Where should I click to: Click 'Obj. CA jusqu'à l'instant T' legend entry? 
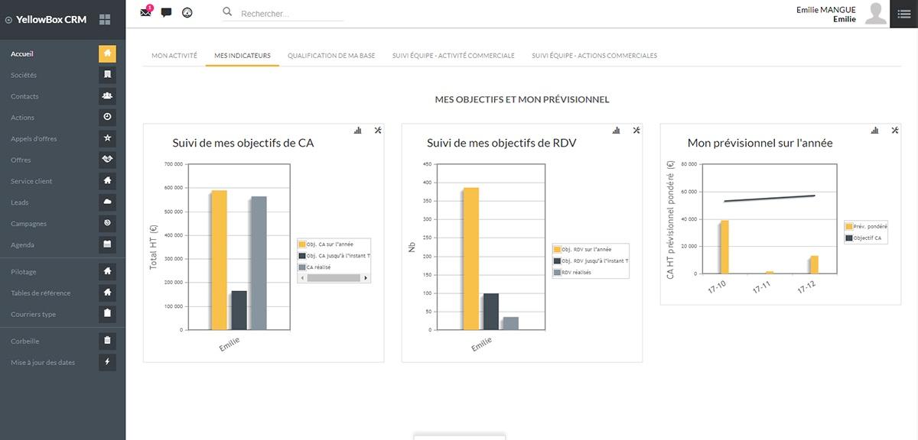point(333,256)
